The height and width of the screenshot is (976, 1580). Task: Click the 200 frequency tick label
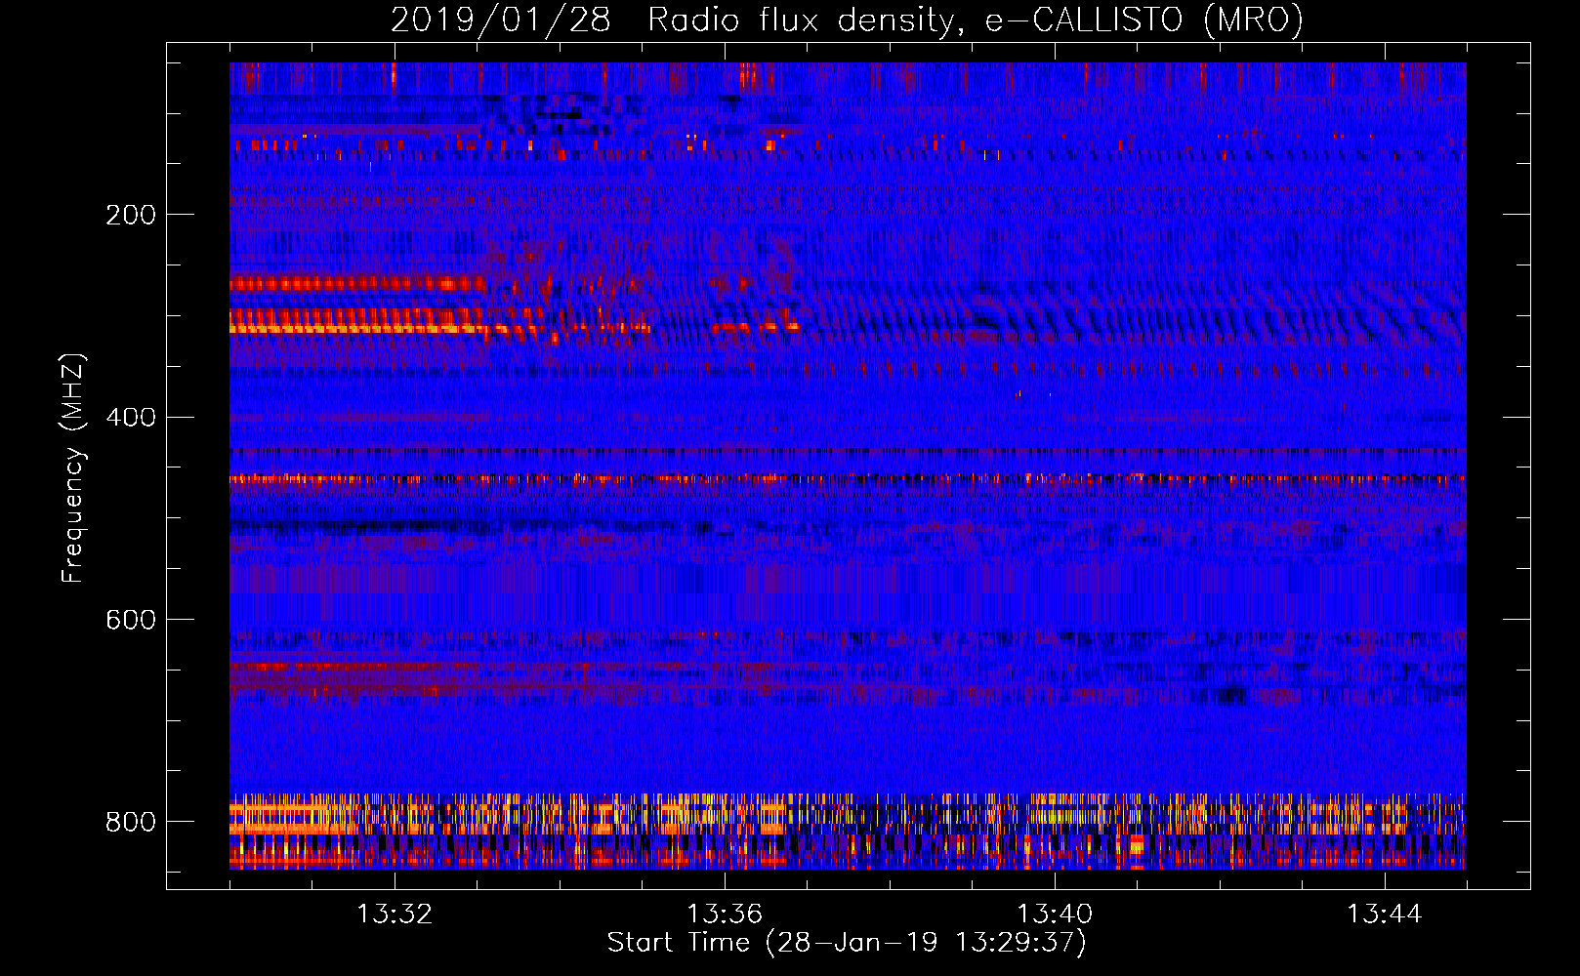[x=130, y=215]
